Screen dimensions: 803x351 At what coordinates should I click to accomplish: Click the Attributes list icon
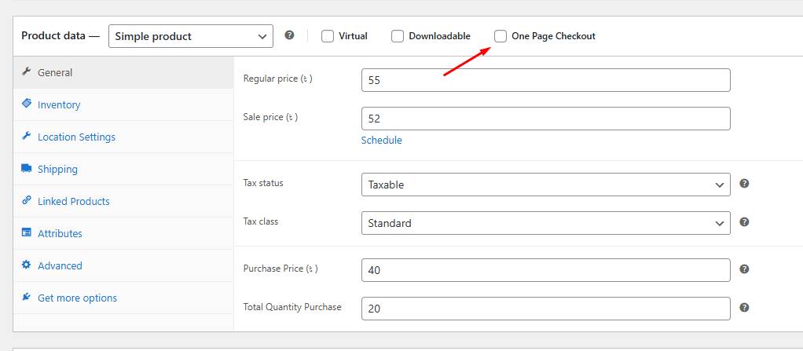pos(26,232)
